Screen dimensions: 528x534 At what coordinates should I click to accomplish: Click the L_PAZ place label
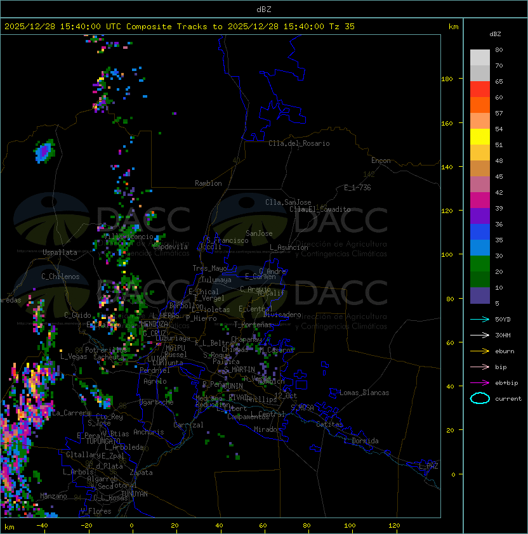coord(428,466)
